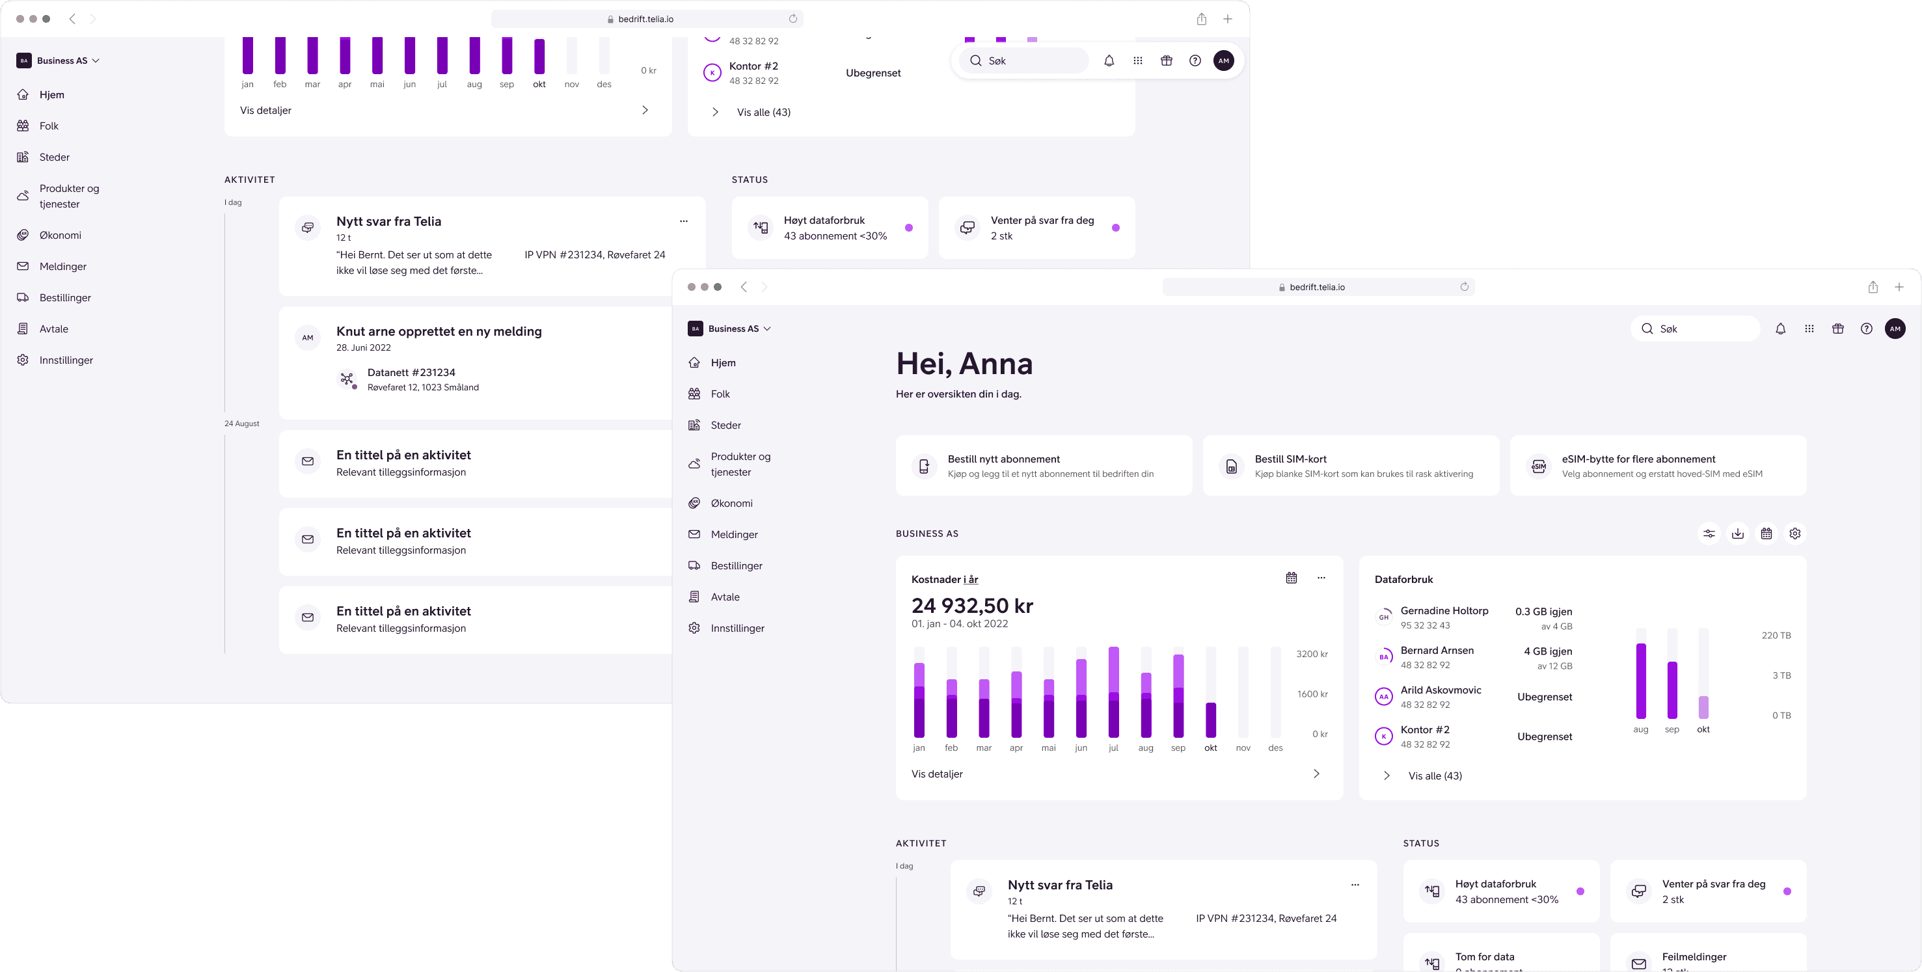Click the gift icon in front window header
The width and height of the screenshot is (1922, 972).
pyautogui.click(x=1837, y=329)
